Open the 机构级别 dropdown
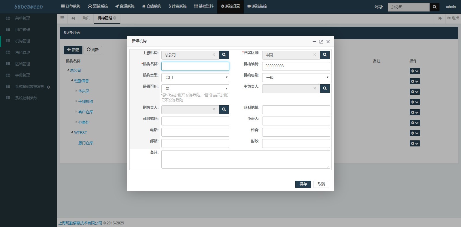The height and width of the screenshot is (227, 461). coord(296,77)
